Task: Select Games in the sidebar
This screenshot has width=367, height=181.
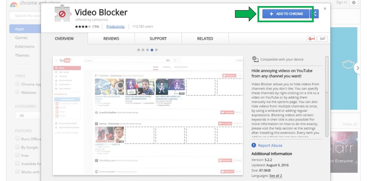Action: (21, 37)
